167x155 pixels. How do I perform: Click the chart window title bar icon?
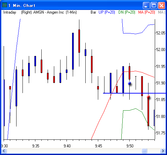tap(5, 5)
